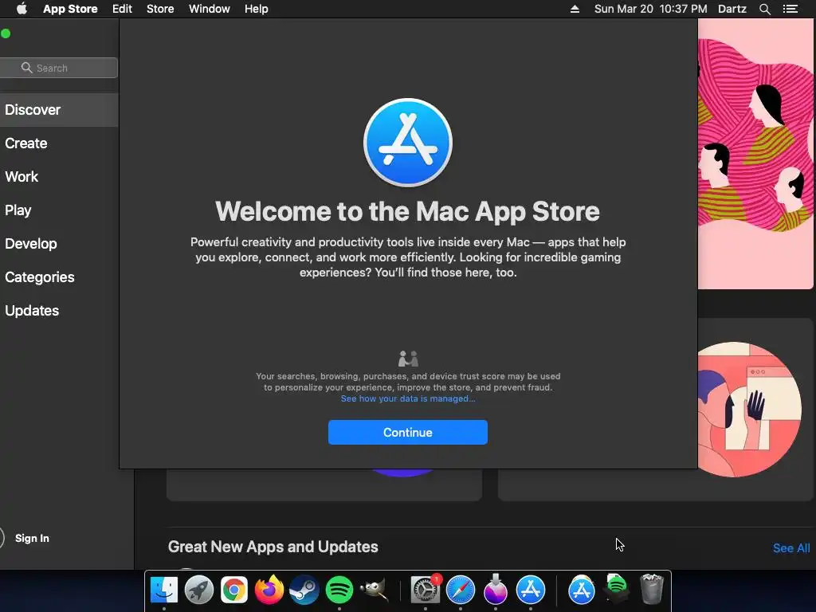Launch GIMP from the dock

[375, 590]
